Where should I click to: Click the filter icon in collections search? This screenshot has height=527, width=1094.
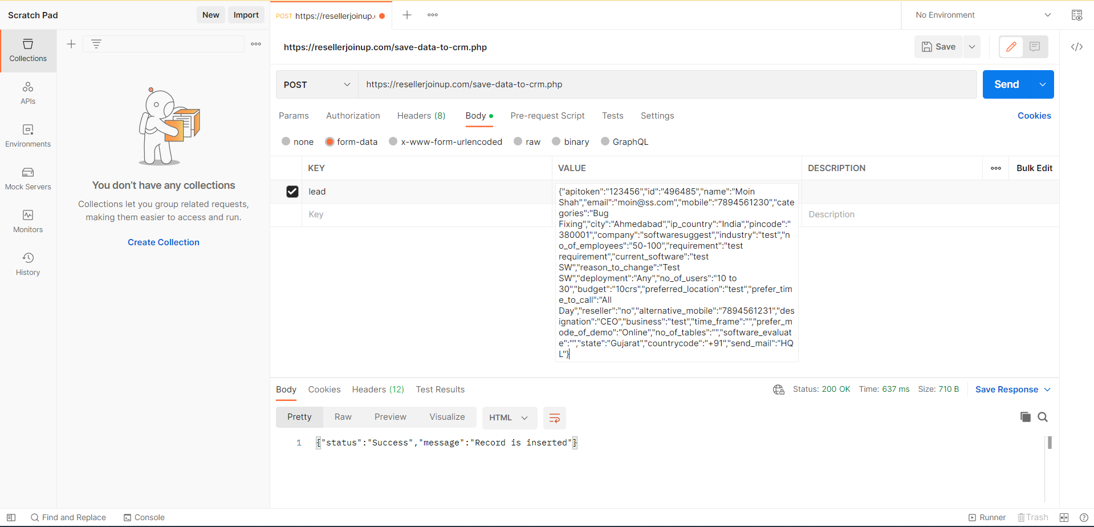pyautogui.click(x=96, y=44)
